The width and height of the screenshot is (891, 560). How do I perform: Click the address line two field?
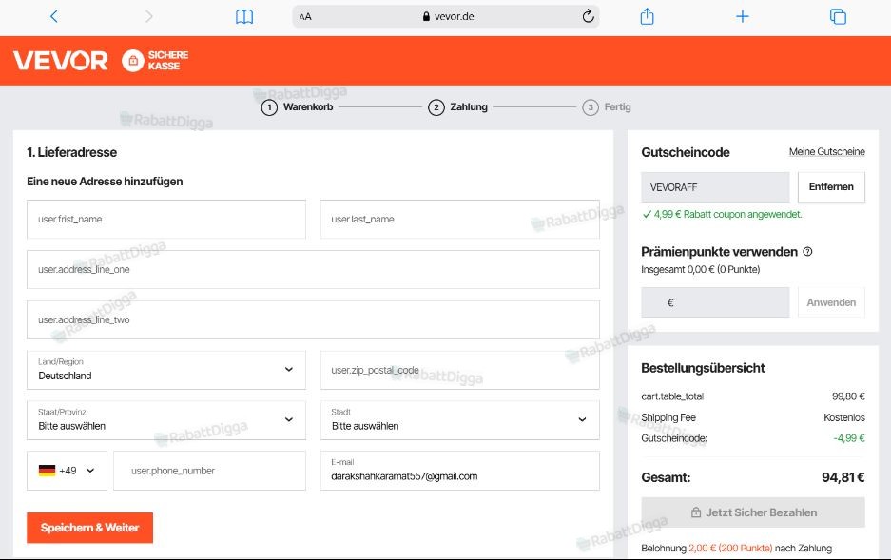[x=313, y=319]
